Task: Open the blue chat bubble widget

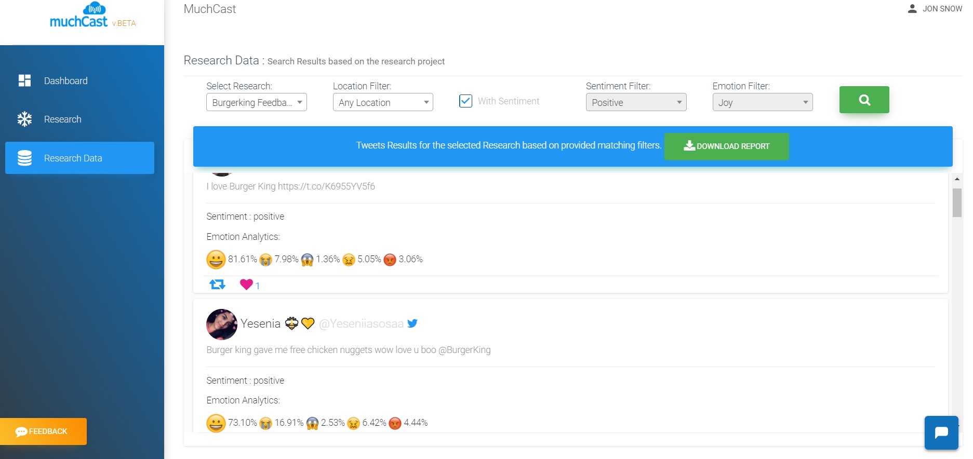Action: point(941,433)
